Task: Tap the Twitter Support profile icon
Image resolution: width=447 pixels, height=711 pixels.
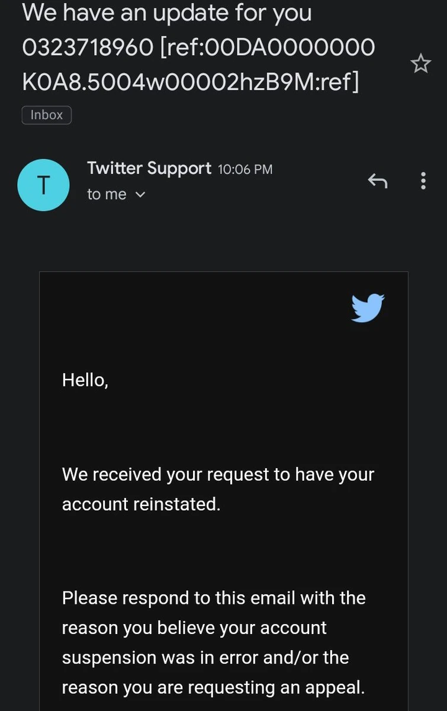Action: 43,184
